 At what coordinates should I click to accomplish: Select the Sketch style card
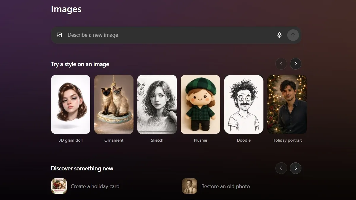coord(157,104)
